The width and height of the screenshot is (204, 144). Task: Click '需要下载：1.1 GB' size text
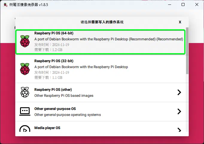coord(48,78)
